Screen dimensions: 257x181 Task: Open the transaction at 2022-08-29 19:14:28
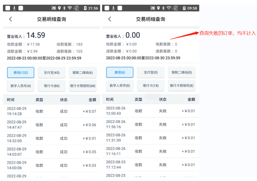51,111
